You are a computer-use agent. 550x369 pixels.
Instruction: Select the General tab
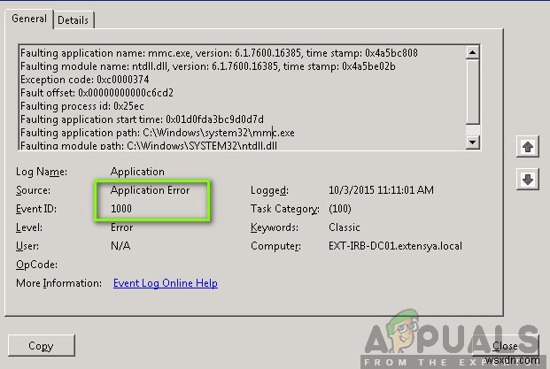coord(28,19)
